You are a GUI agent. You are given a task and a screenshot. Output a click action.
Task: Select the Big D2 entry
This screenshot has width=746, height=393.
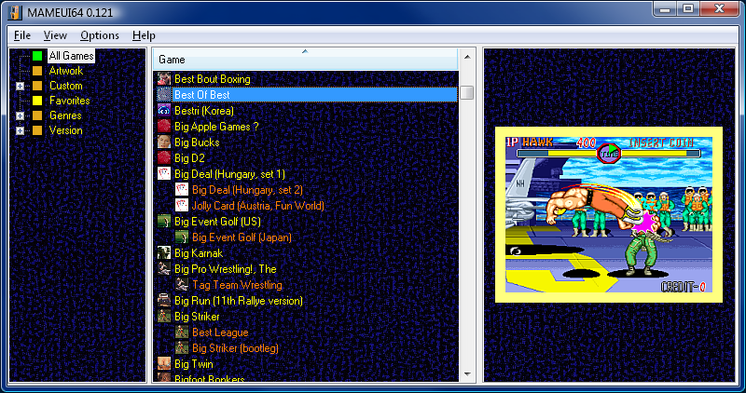pos(189,157)
